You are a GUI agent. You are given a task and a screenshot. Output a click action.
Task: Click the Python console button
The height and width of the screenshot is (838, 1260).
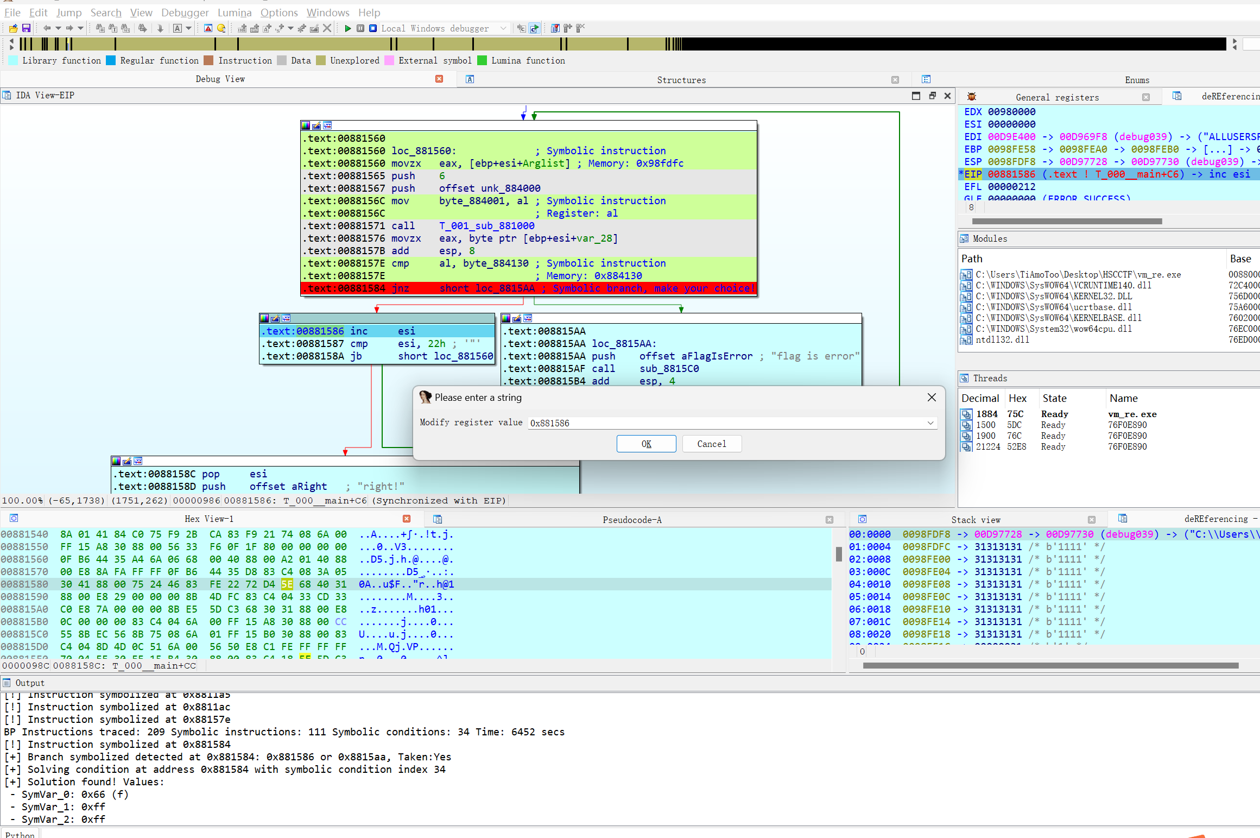(x=20, y=834)
